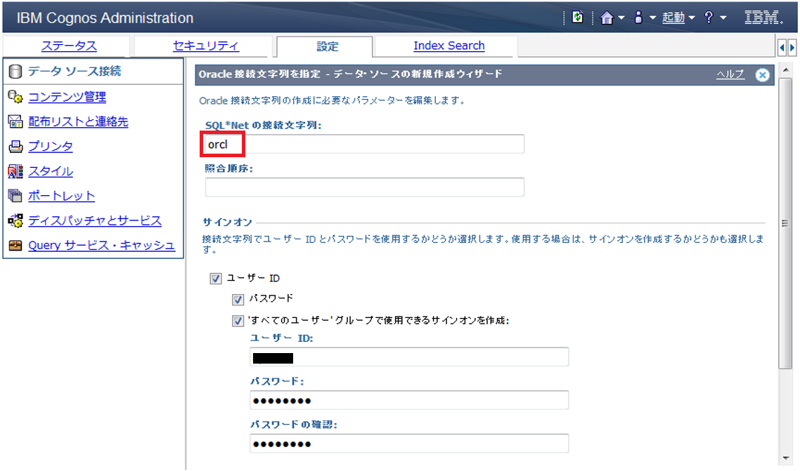Toggle the signon for all users checkbox

(x=238, y=321)
